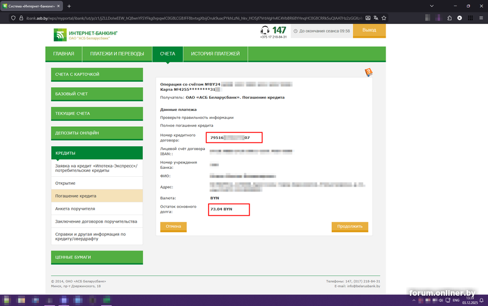Open Заявка на кредit «Ипотека-Экспресс» link
Viewport: 488px width, 306px height.
(x=97, y=168)
